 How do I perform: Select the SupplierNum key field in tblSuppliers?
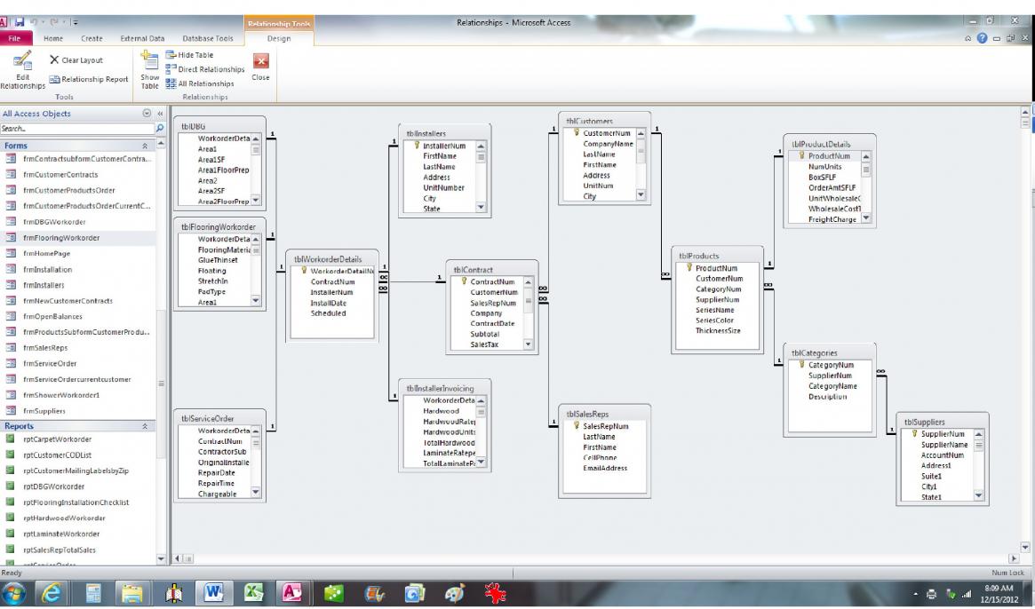pos(943,434)
